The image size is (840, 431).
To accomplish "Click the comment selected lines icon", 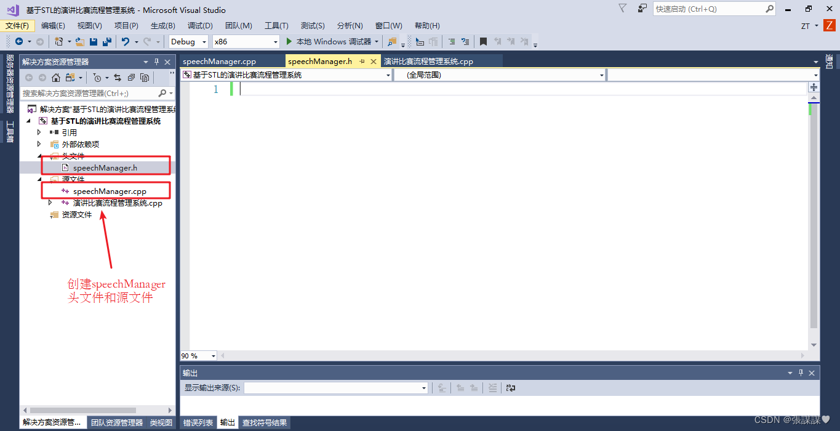I will pyautogui.click(x=451, y=41).
